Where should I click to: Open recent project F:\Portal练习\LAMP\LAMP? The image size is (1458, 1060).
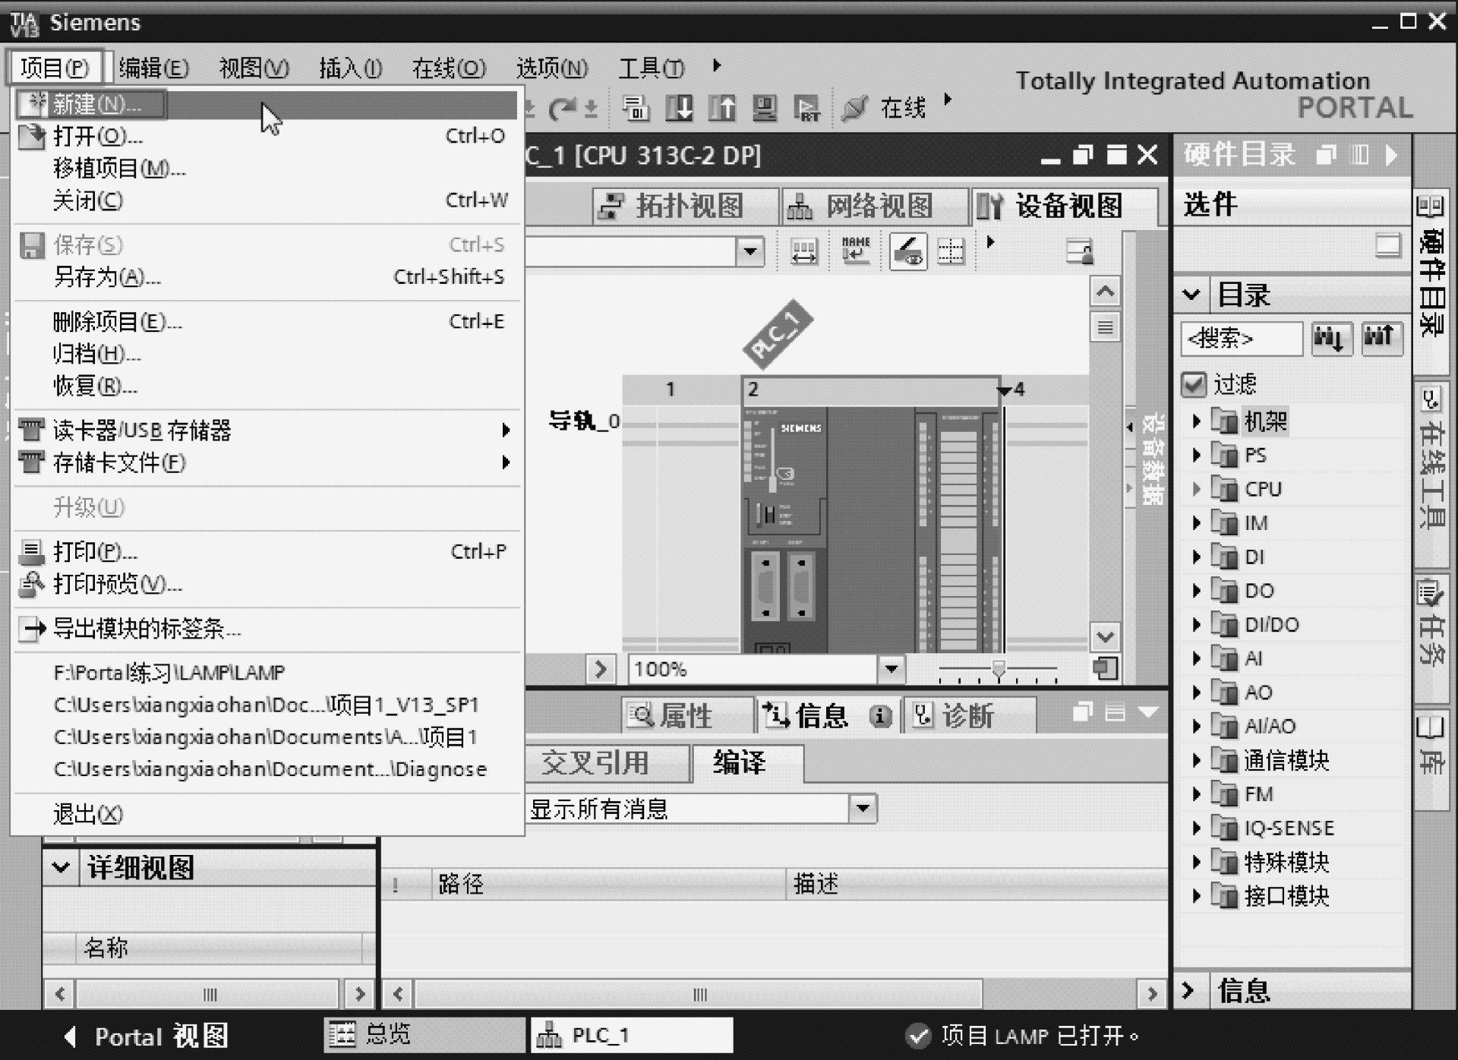point(267,673)
